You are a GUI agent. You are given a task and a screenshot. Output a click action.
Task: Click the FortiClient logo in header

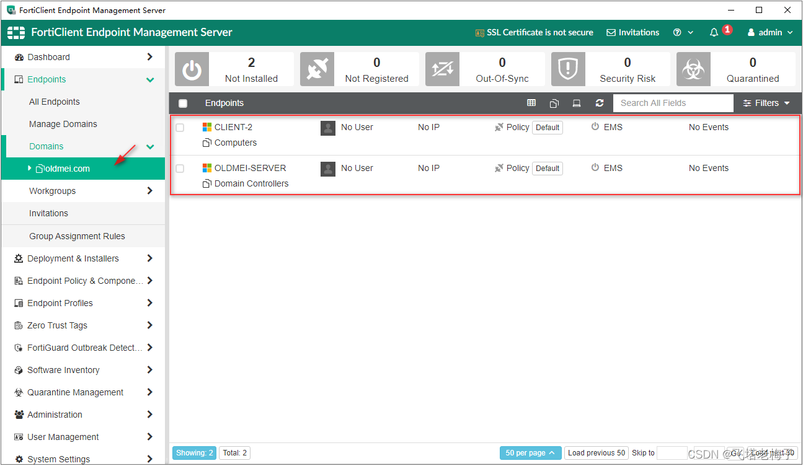[16, 32]
